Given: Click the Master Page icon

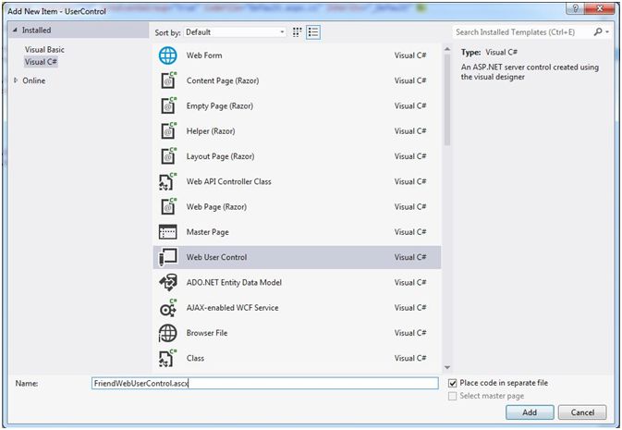Looking at the screenshot, I should click(x=168, y=232).
